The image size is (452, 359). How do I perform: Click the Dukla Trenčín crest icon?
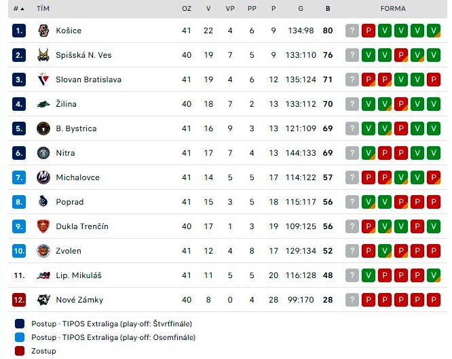tap(43, 226)
